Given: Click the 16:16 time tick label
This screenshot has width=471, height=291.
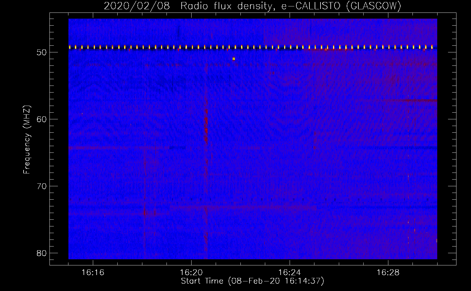Looking at the screenshot, I should point(93,273).
